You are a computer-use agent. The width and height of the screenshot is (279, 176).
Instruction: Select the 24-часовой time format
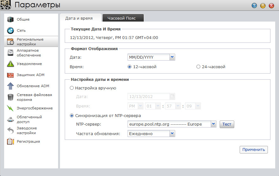(198, 67)
